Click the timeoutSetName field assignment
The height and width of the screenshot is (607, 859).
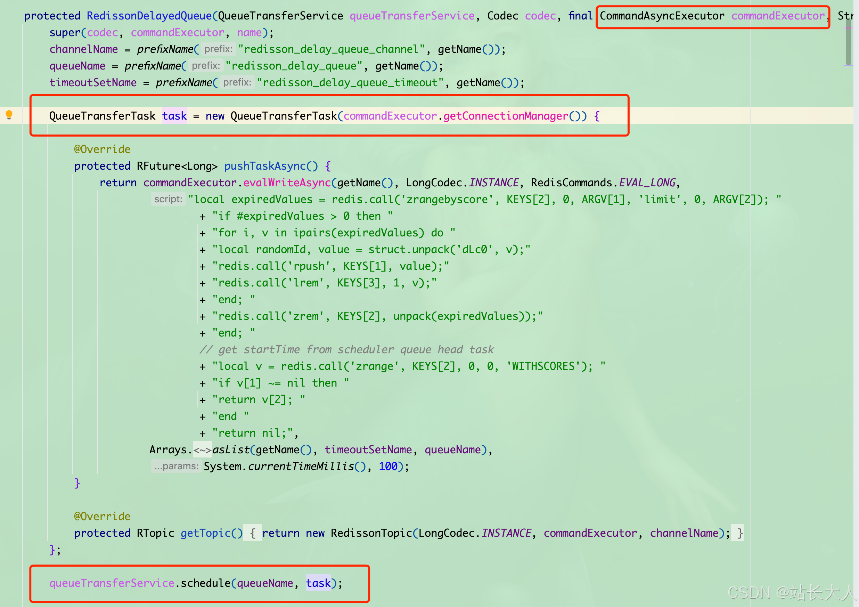pos(93,82)
